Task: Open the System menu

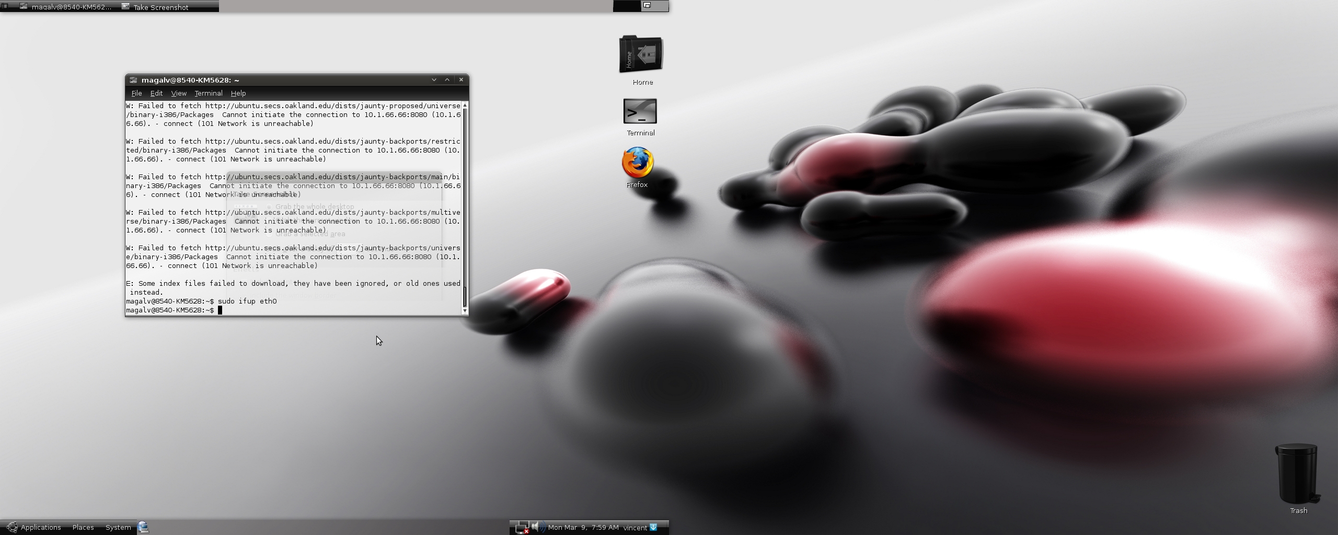Action: (x=118, y=528)
